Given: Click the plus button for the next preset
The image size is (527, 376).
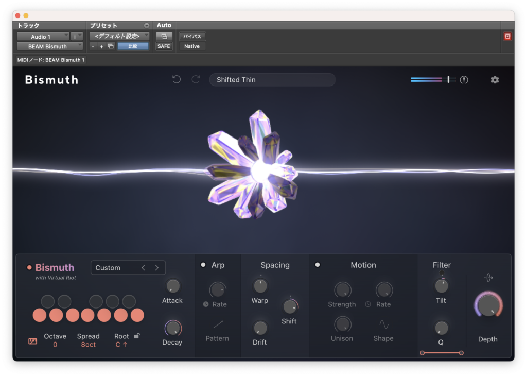Looking at the screenshot, I should click(x=101, y=47).
